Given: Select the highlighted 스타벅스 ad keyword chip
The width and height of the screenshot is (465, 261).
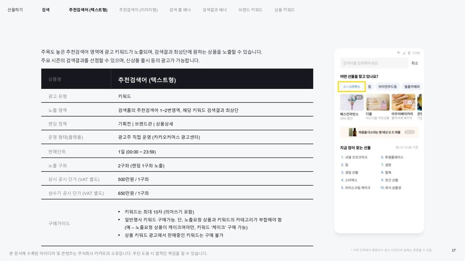Looking at the screenshot, I should coord(352,87).
